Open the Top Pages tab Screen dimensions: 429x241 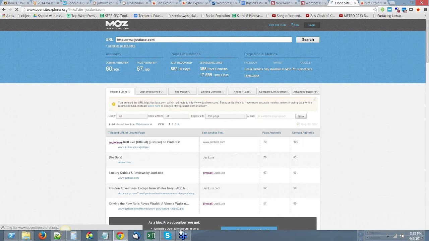click(182, 92)
